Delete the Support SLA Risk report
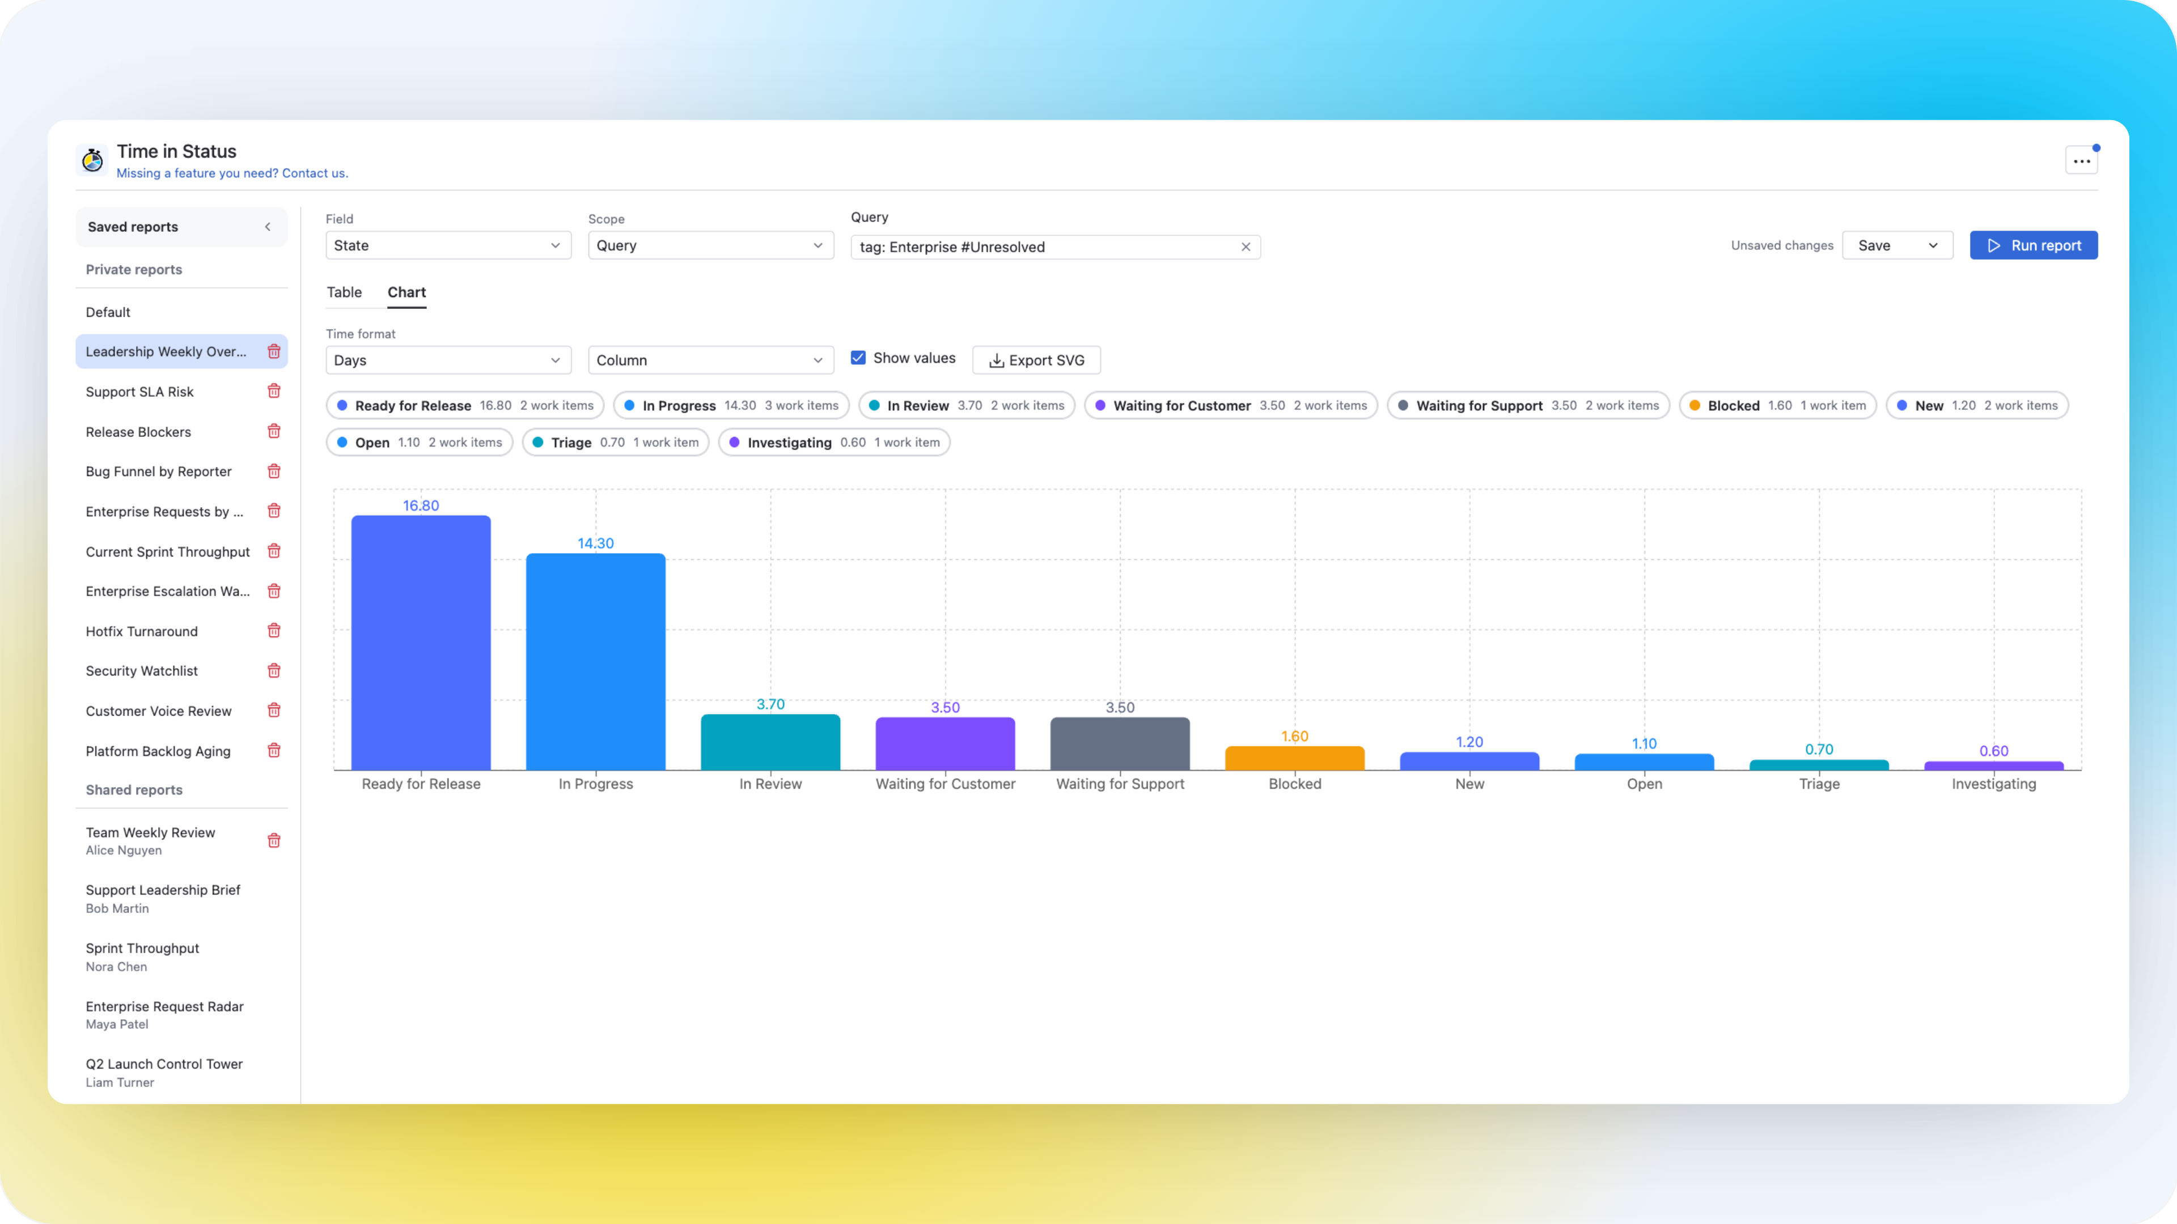The image size is (2177, 1224). (x=274, y=391)
